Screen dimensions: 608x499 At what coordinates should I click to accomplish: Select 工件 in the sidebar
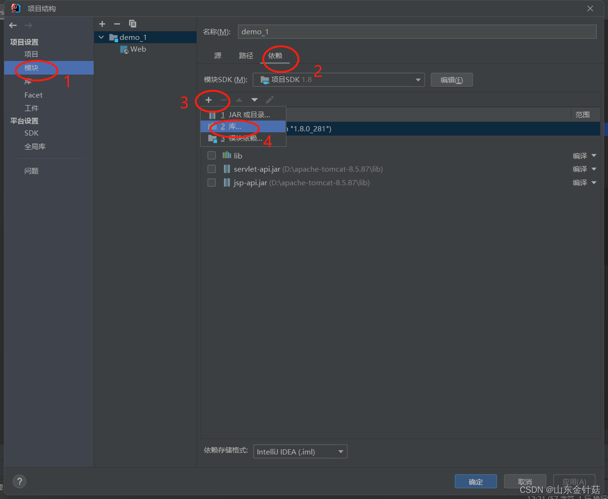(x=31, y=108)
